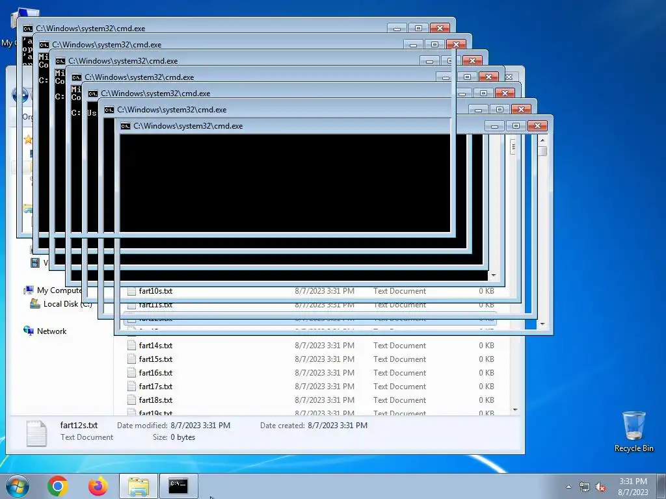The image size is (666, 499).
Task: Open My Computer in the navigation pane
Action: [53, 290]
